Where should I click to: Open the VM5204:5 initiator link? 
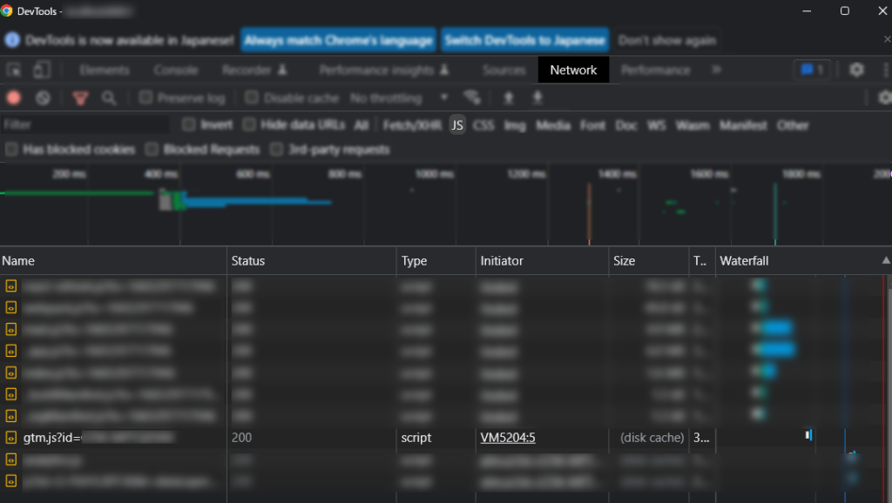point(508,438)
